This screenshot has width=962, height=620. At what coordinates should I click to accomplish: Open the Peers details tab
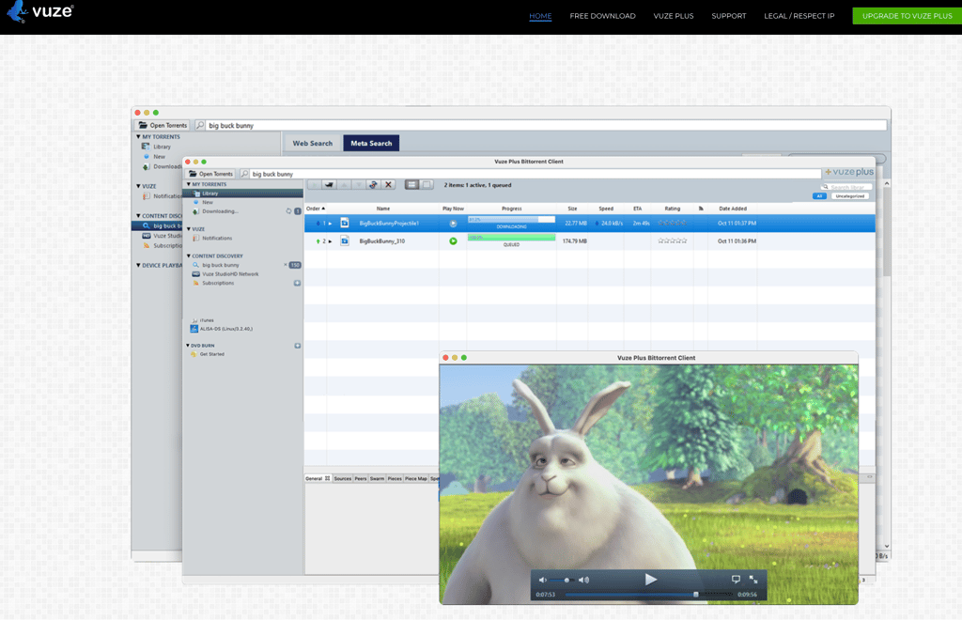tap(361, 478)
